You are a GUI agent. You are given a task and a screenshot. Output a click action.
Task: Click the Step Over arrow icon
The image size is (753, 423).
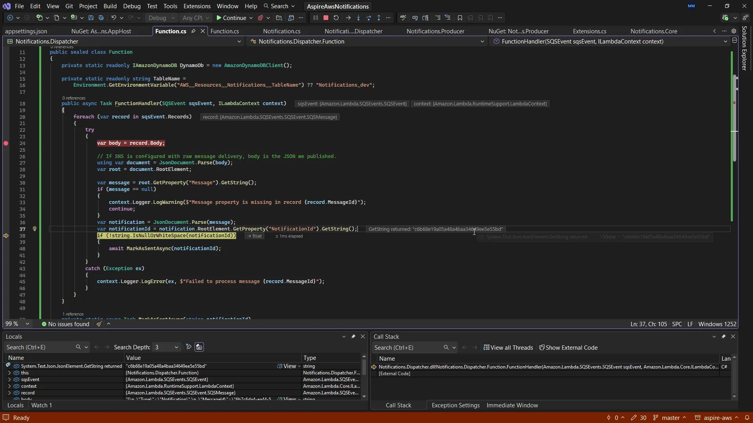[x=369, y=18]
